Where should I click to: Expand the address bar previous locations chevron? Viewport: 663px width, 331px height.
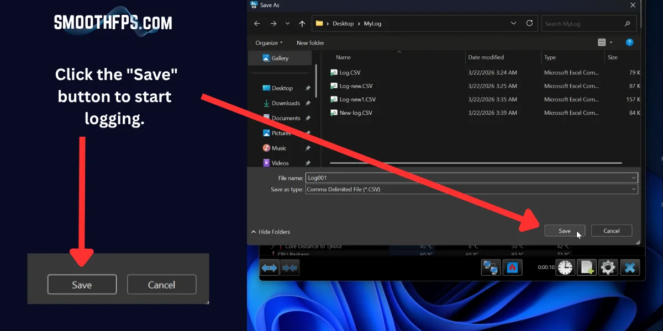[513, 23]
